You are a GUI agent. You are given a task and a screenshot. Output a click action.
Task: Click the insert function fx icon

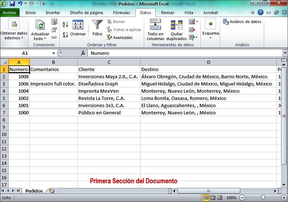coord(83,53)
